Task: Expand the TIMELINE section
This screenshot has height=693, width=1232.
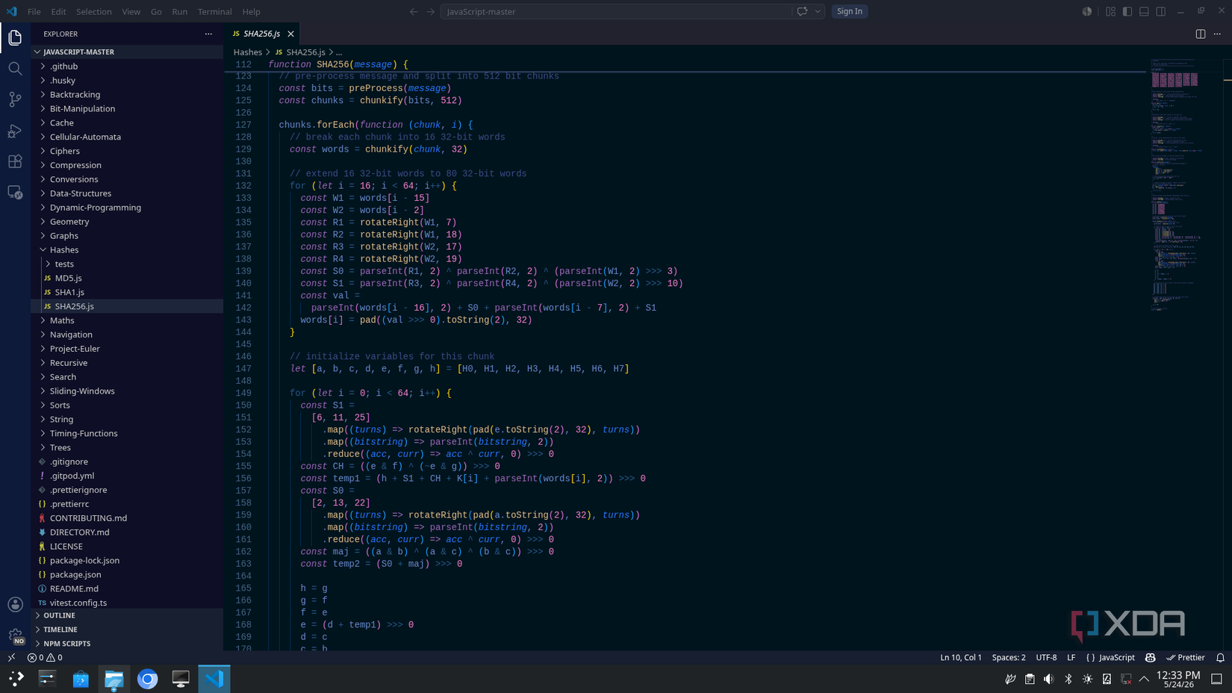Action: coord(127,630)
